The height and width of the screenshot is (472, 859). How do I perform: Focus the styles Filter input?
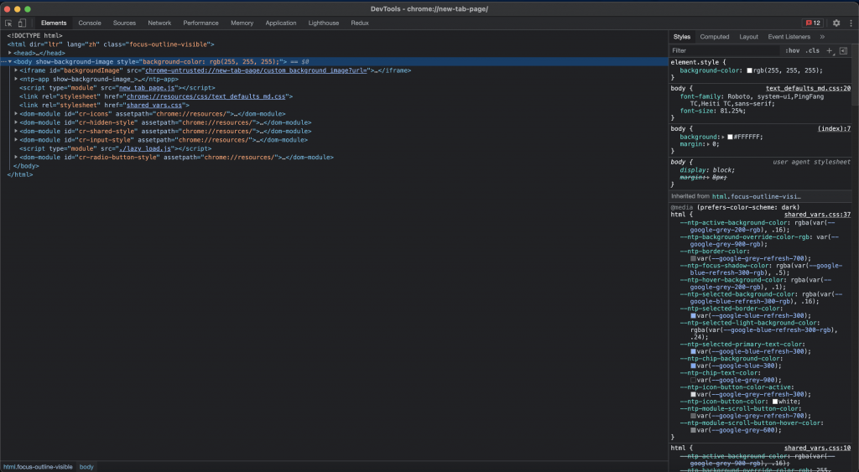(x=724, y=50)
